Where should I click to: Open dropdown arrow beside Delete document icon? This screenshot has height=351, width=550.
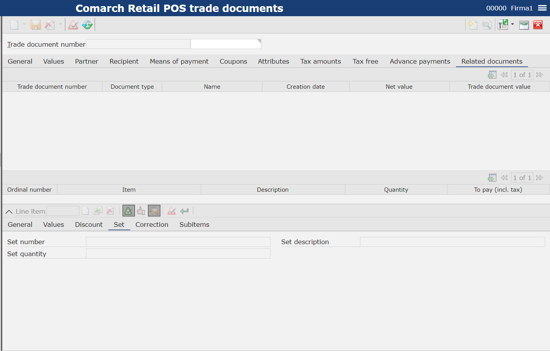tap(60, 24)
